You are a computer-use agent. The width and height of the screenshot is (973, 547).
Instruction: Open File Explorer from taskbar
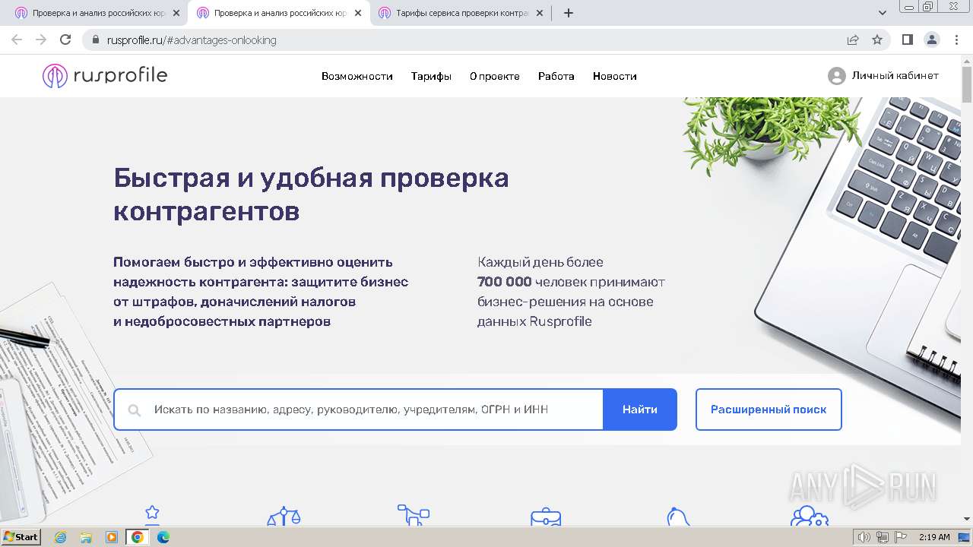pos(86,537)
